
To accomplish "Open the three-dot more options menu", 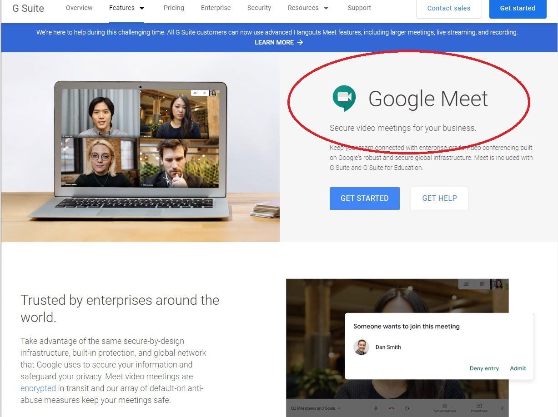I will pyautogui.click(x=502, y=408).
